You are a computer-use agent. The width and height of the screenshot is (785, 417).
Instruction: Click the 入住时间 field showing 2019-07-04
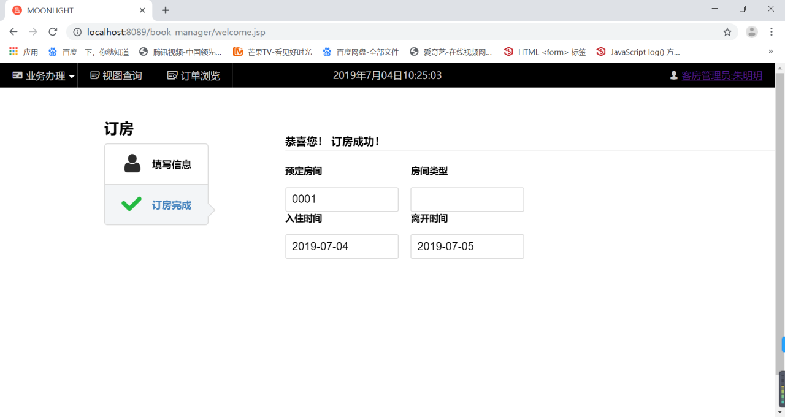click(x=342, y=247)
